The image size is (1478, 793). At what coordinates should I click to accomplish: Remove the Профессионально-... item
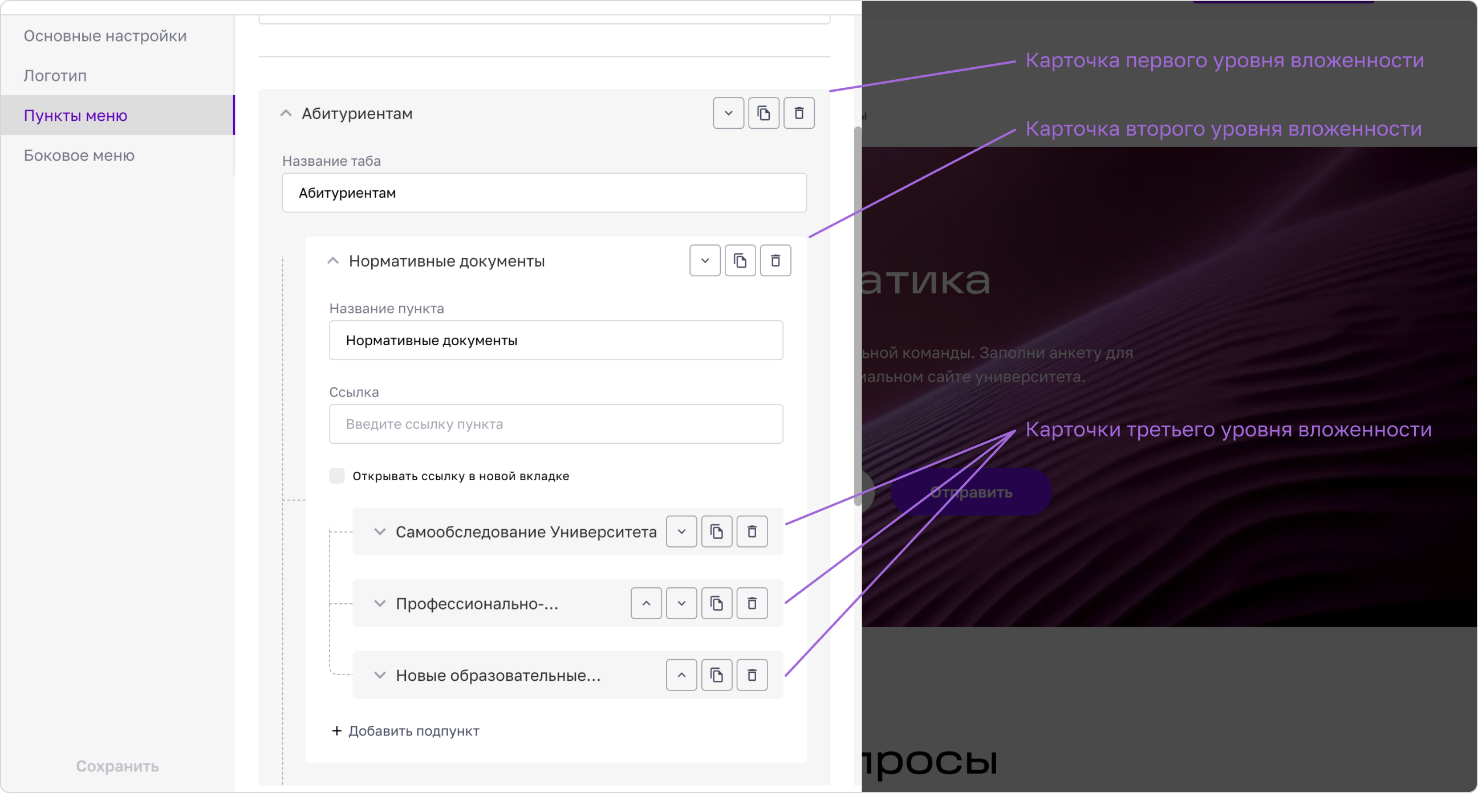coord(752,603)
